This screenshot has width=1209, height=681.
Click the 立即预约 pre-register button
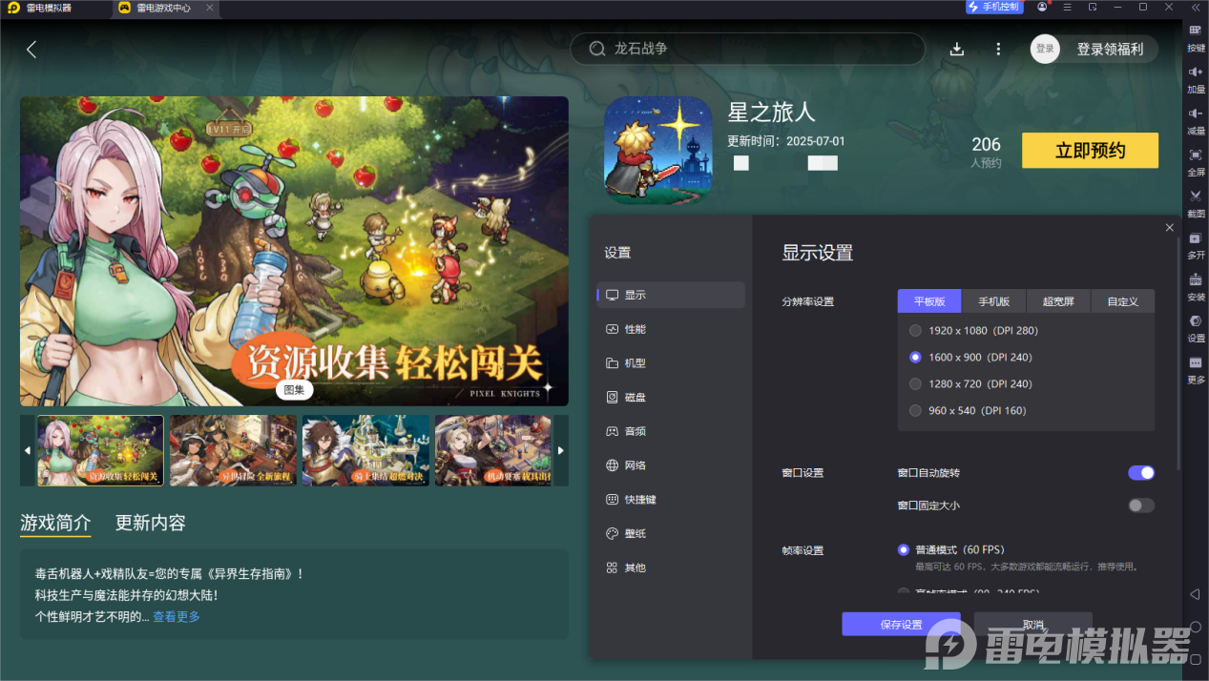click(x=1090, y=150)
